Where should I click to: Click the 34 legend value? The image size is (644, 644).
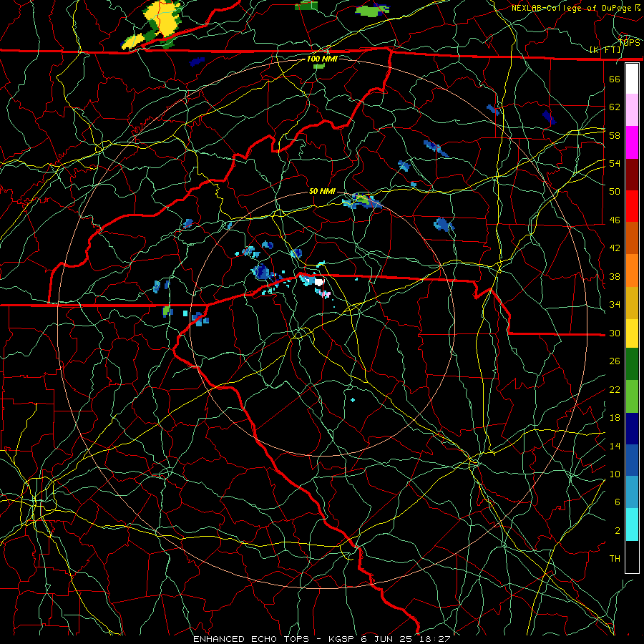pyautogui.click(x=615, y=304)
